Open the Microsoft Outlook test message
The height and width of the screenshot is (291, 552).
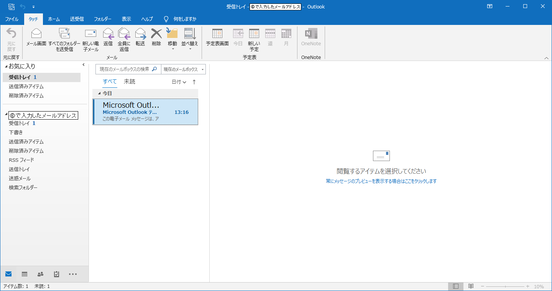[x=145, y=112]
